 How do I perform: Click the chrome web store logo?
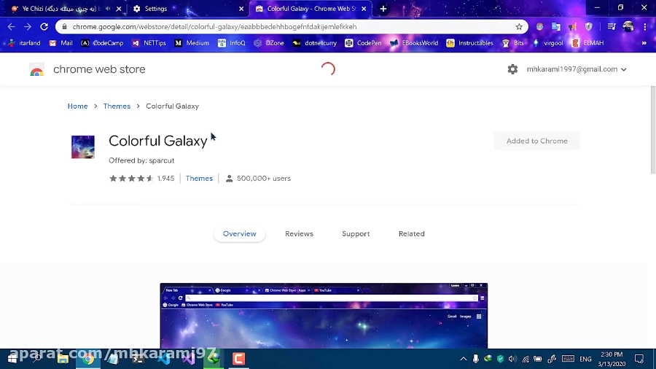coord(37,70)
